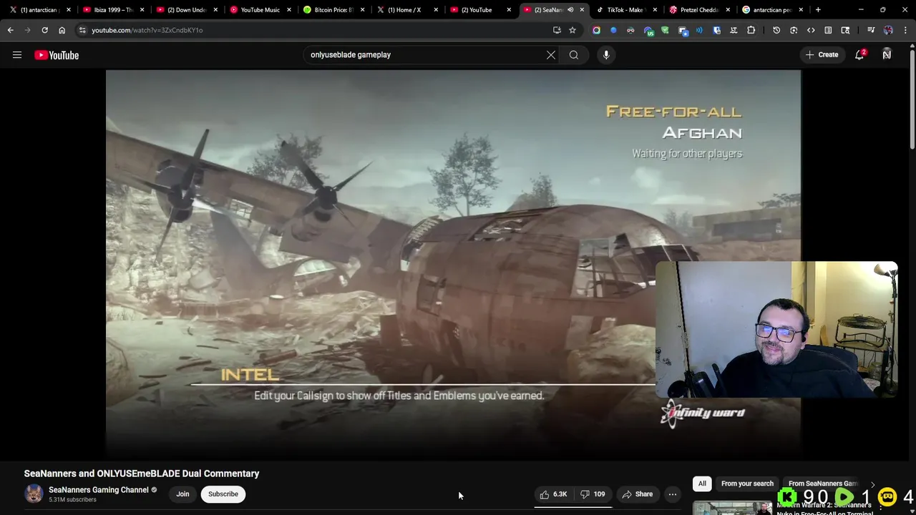The height and width of the screenshot is (515, 916).
Task: Click the 5.31M subscribers text
Action: pos(72,500)
